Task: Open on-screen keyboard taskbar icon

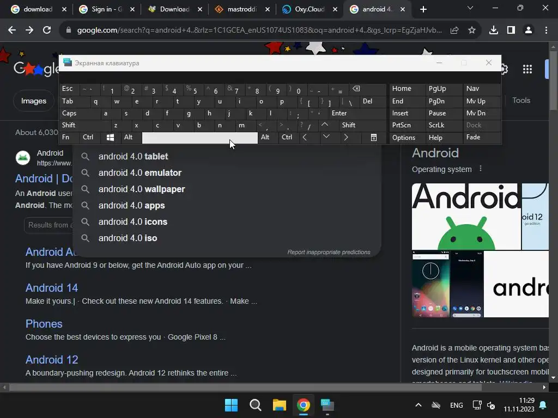Action: tap(327, 405)
